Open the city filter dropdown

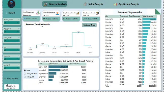click(12, 50)
